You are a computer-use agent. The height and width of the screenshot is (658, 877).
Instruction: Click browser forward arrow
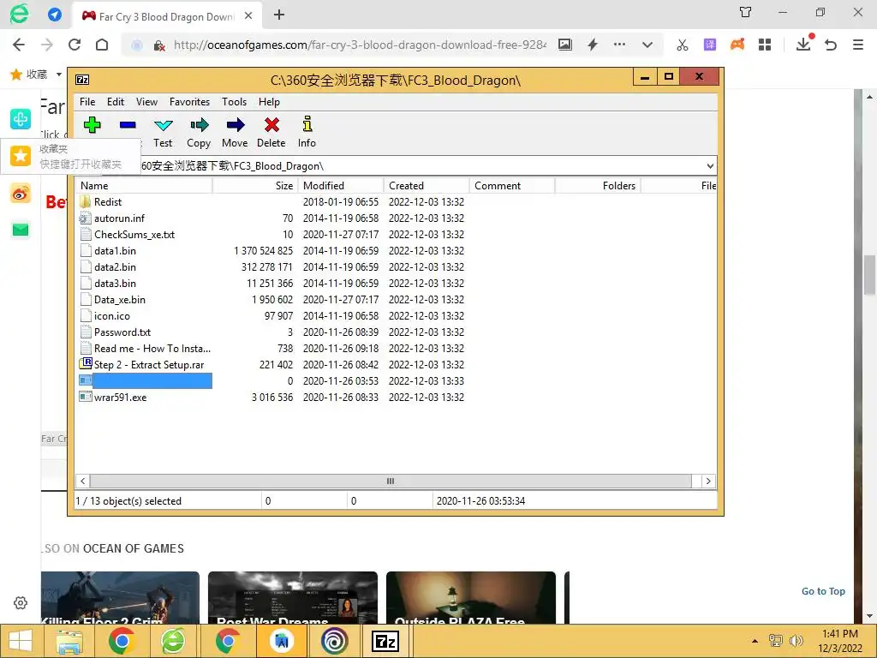[47, 45]
